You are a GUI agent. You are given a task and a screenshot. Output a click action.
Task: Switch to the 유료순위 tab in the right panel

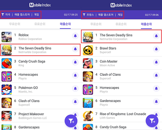pos(121,24)
